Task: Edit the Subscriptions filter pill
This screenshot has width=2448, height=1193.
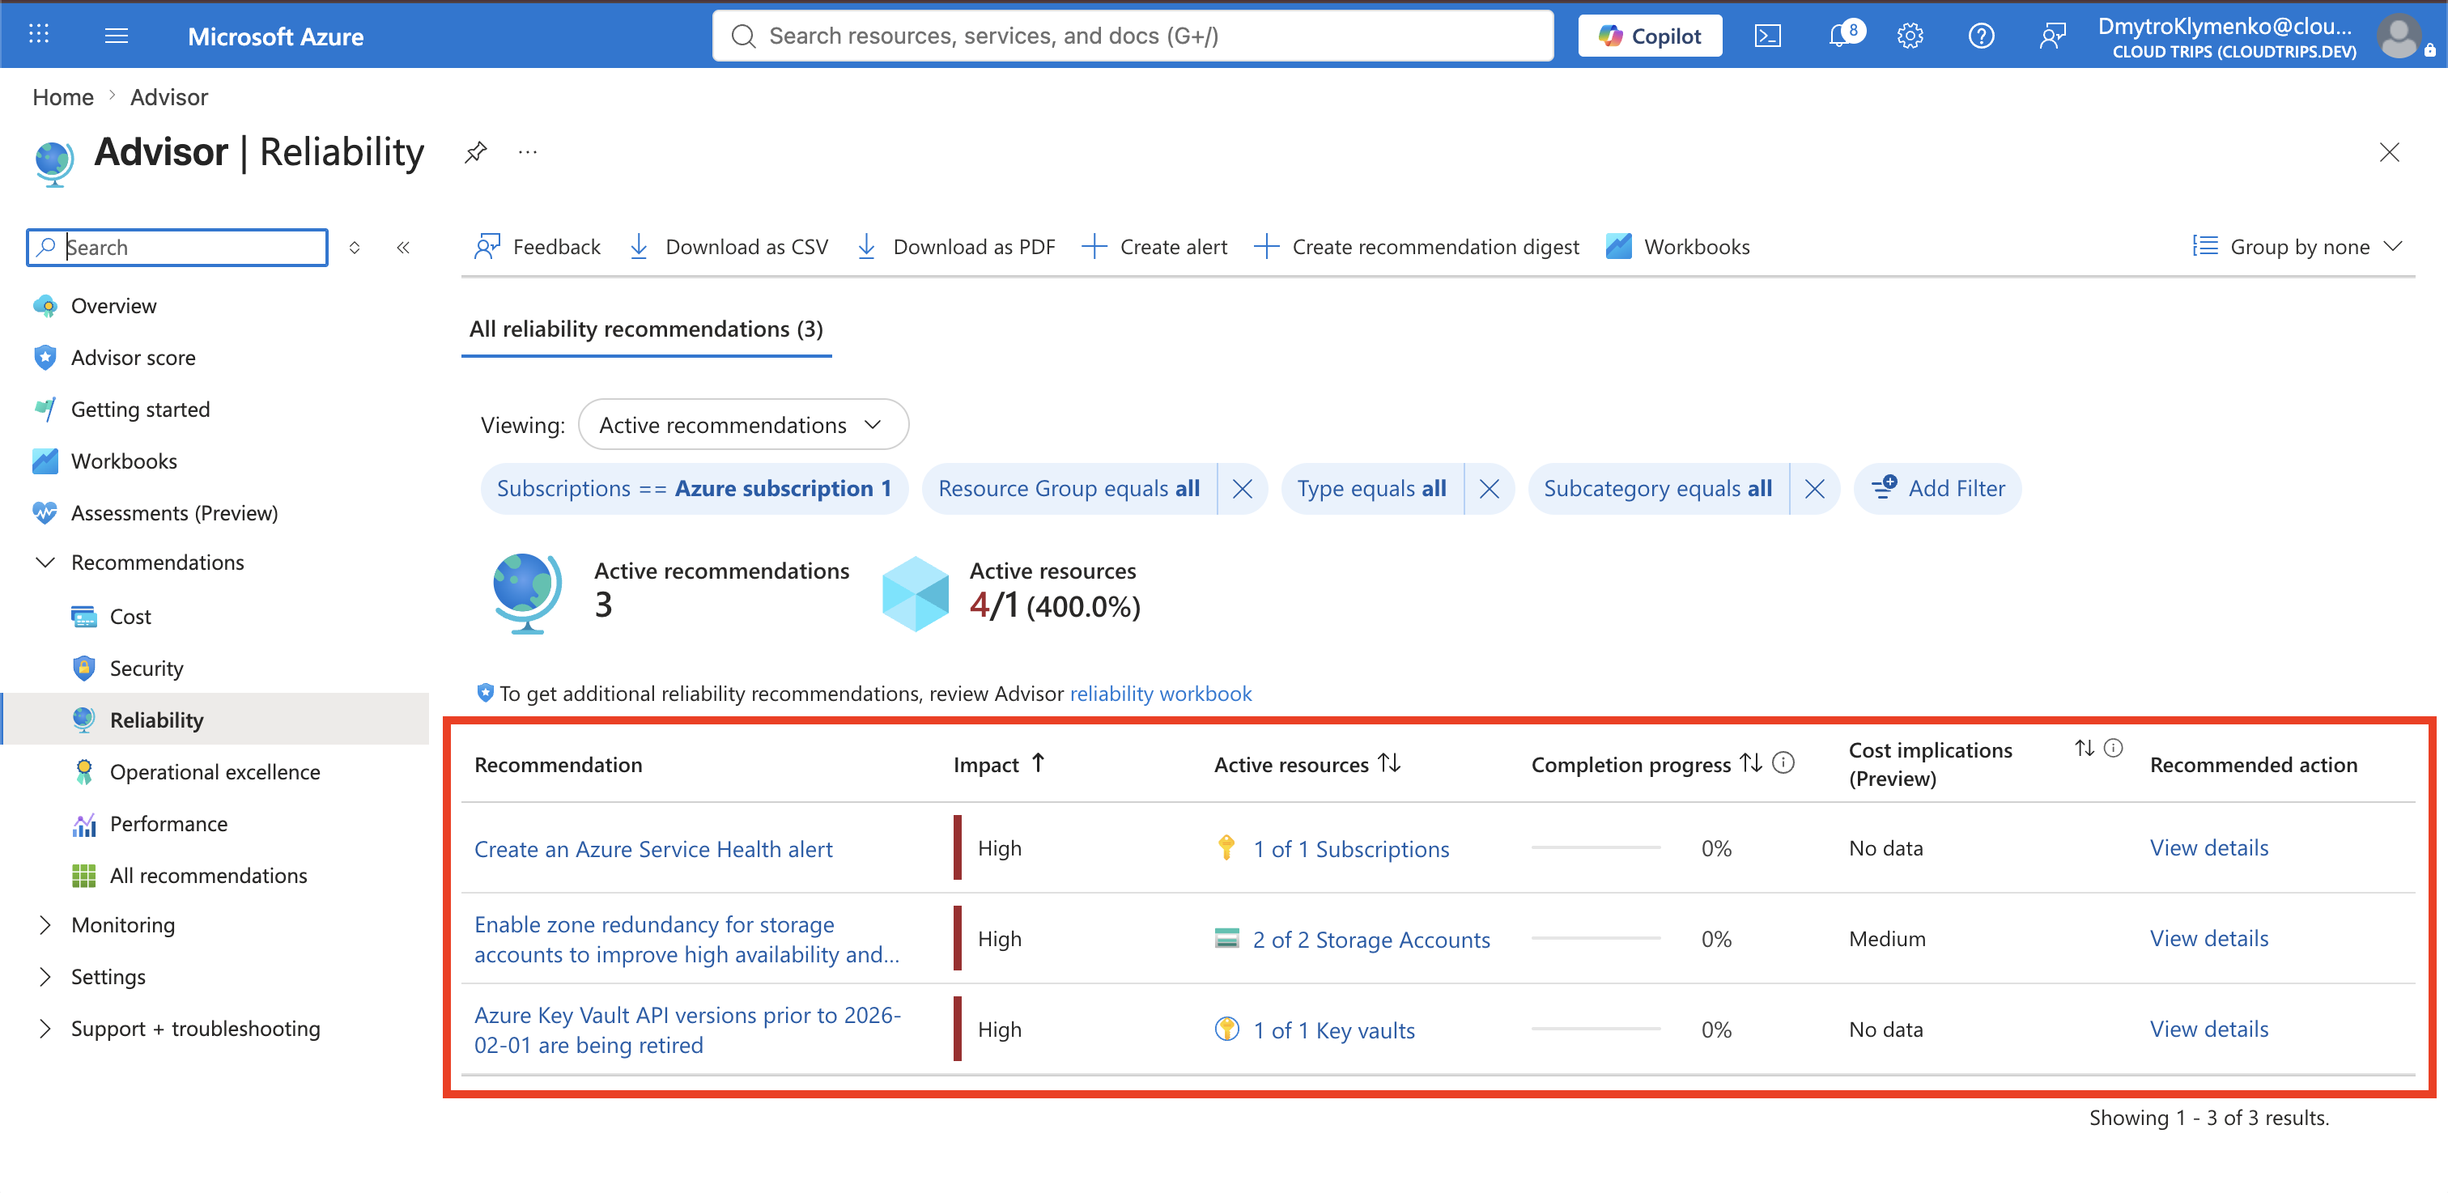Action: [694, 488]
